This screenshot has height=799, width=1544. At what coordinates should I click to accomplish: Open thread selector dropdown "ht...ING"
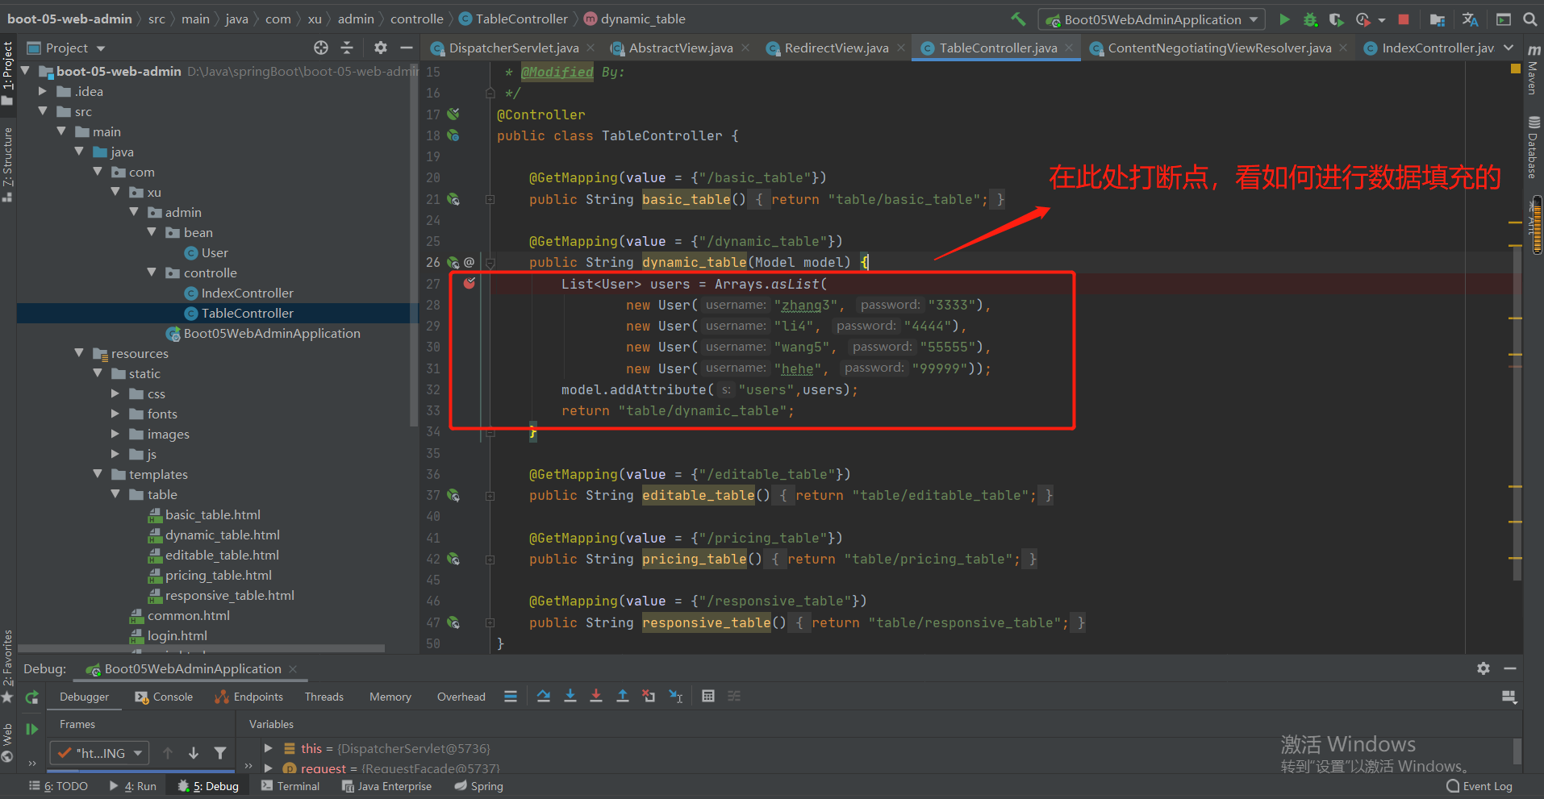[100, 753]
